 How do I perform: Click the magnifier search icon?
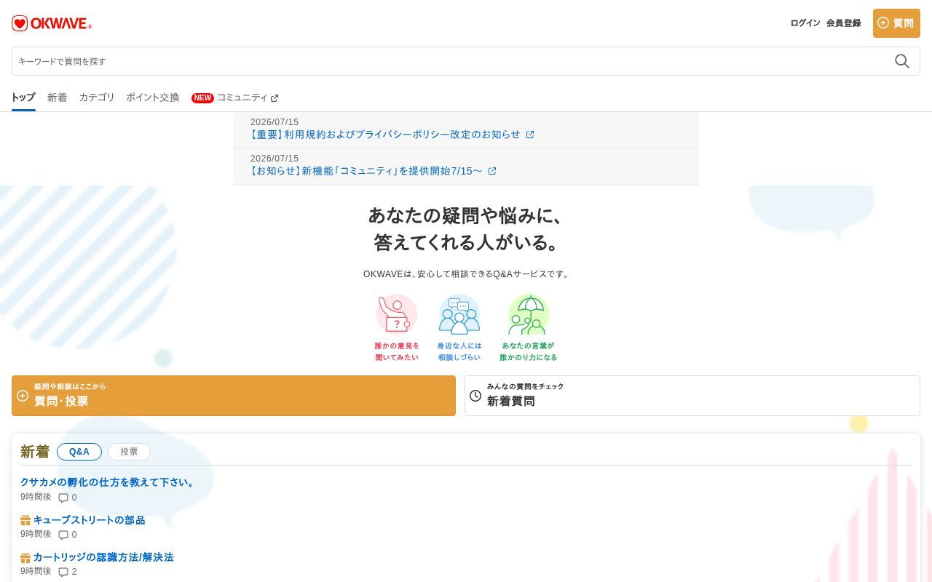902,61
